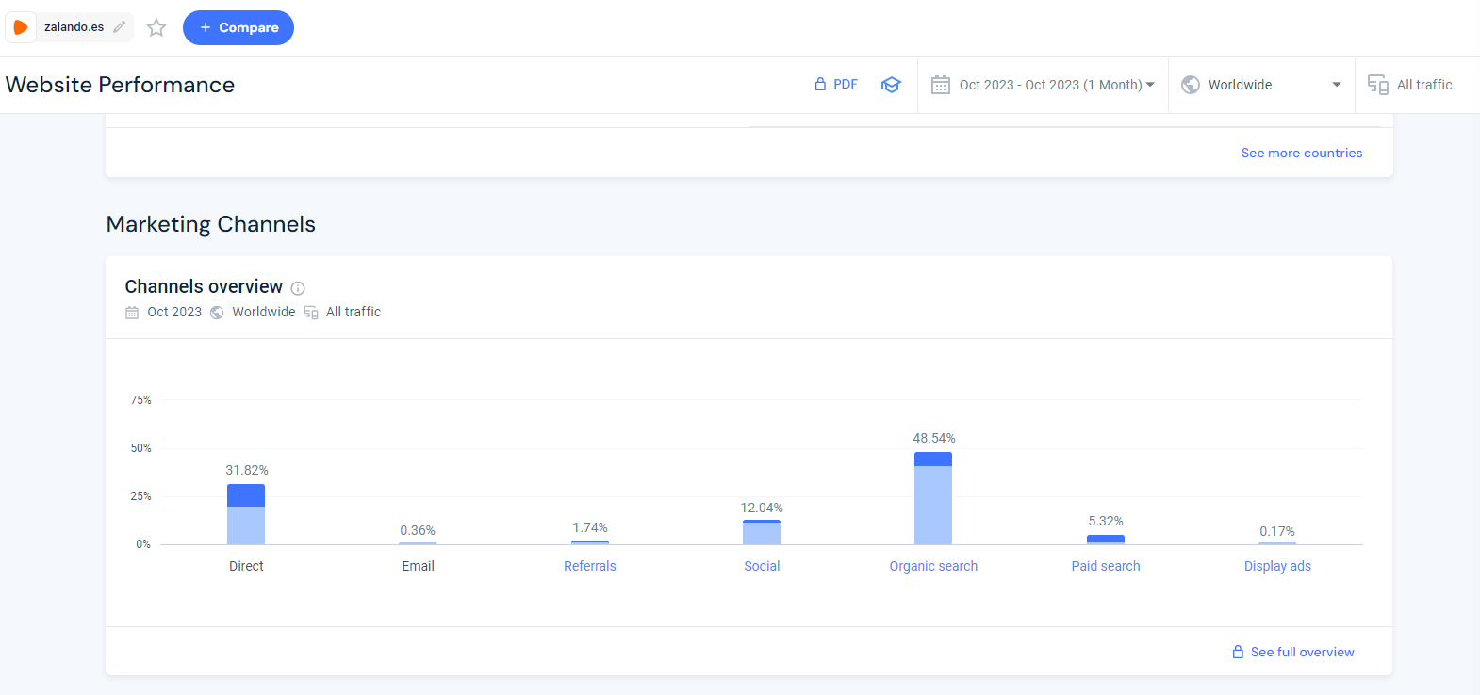Open the Organic search channel link

pyautogui.click(x=933, y=566)
